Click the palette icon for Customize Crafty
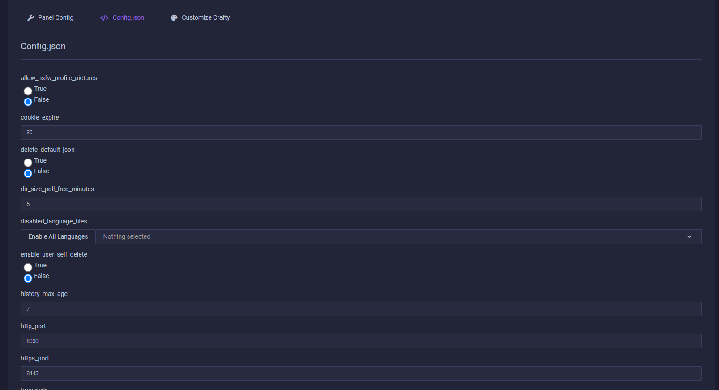 pos(174,18)
